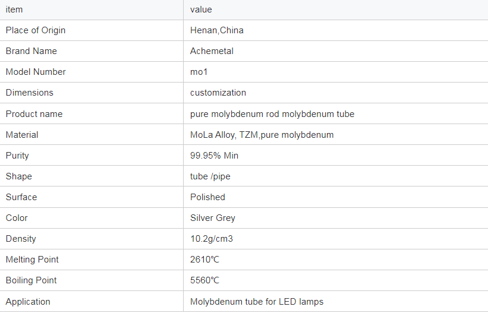Screen dimensions: 488x313
Task: Click 'pure molybdenum rod molybdenum tube' text
Action: coord(272,114)
